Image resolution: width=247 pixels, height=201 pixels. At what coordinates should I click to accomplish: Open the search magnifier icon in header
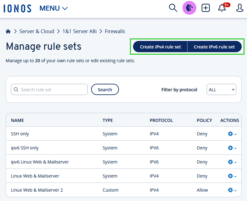(173, 8)
